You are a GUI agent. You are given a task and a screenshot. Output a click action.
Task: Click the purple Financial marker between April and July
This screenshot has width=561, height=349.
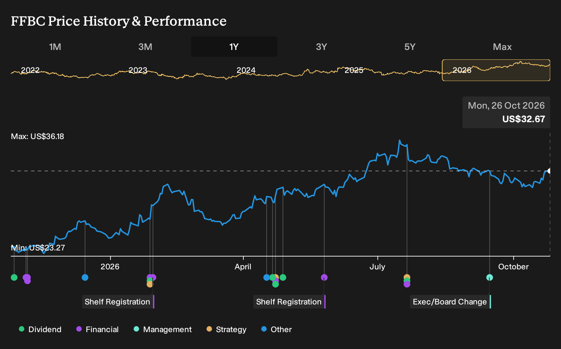pos(324,277)
